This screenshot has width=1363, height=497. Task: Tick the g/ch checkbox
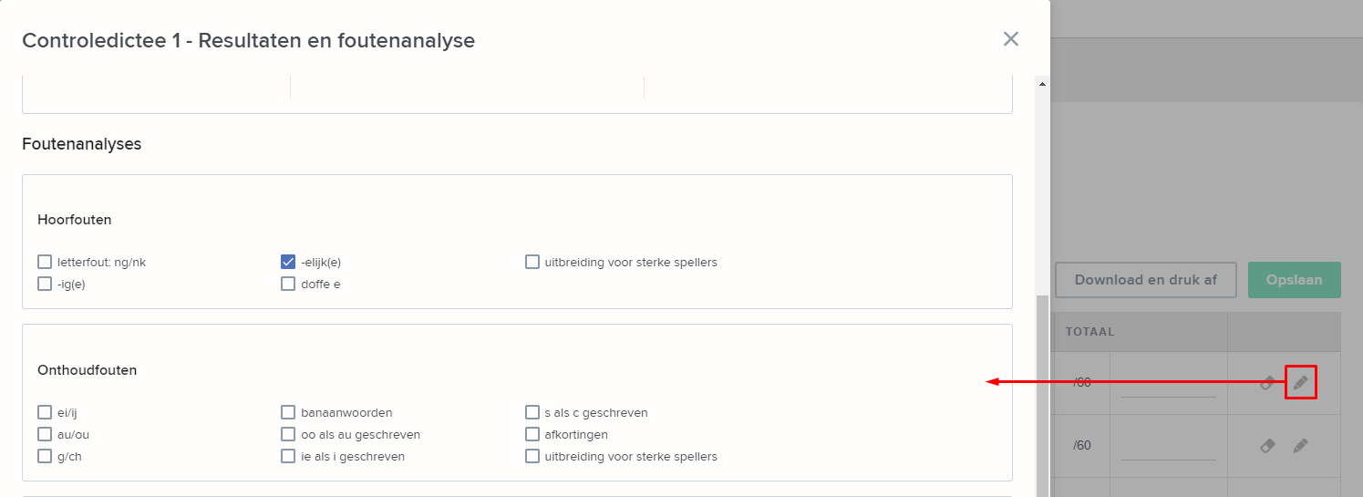(x=45, y=456)
